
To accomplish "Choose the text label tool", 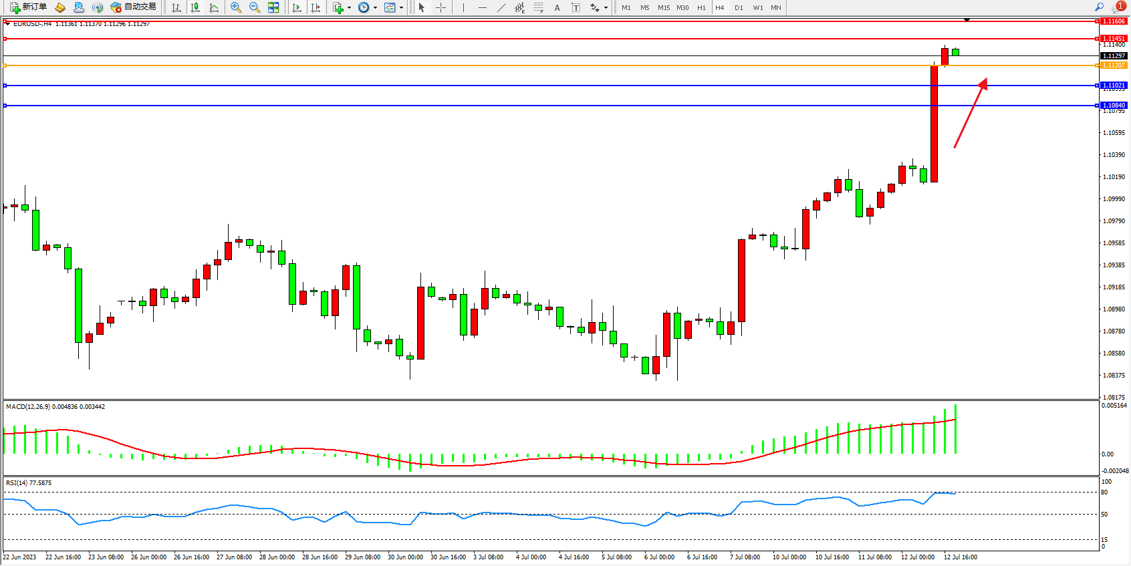I will coord(557,7).
